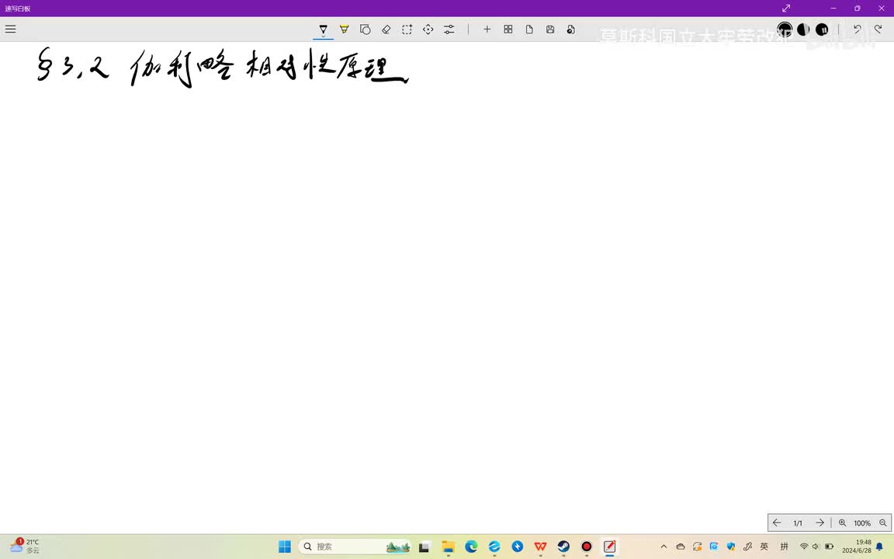Zoom out with magnifier minus

[882, 523]
